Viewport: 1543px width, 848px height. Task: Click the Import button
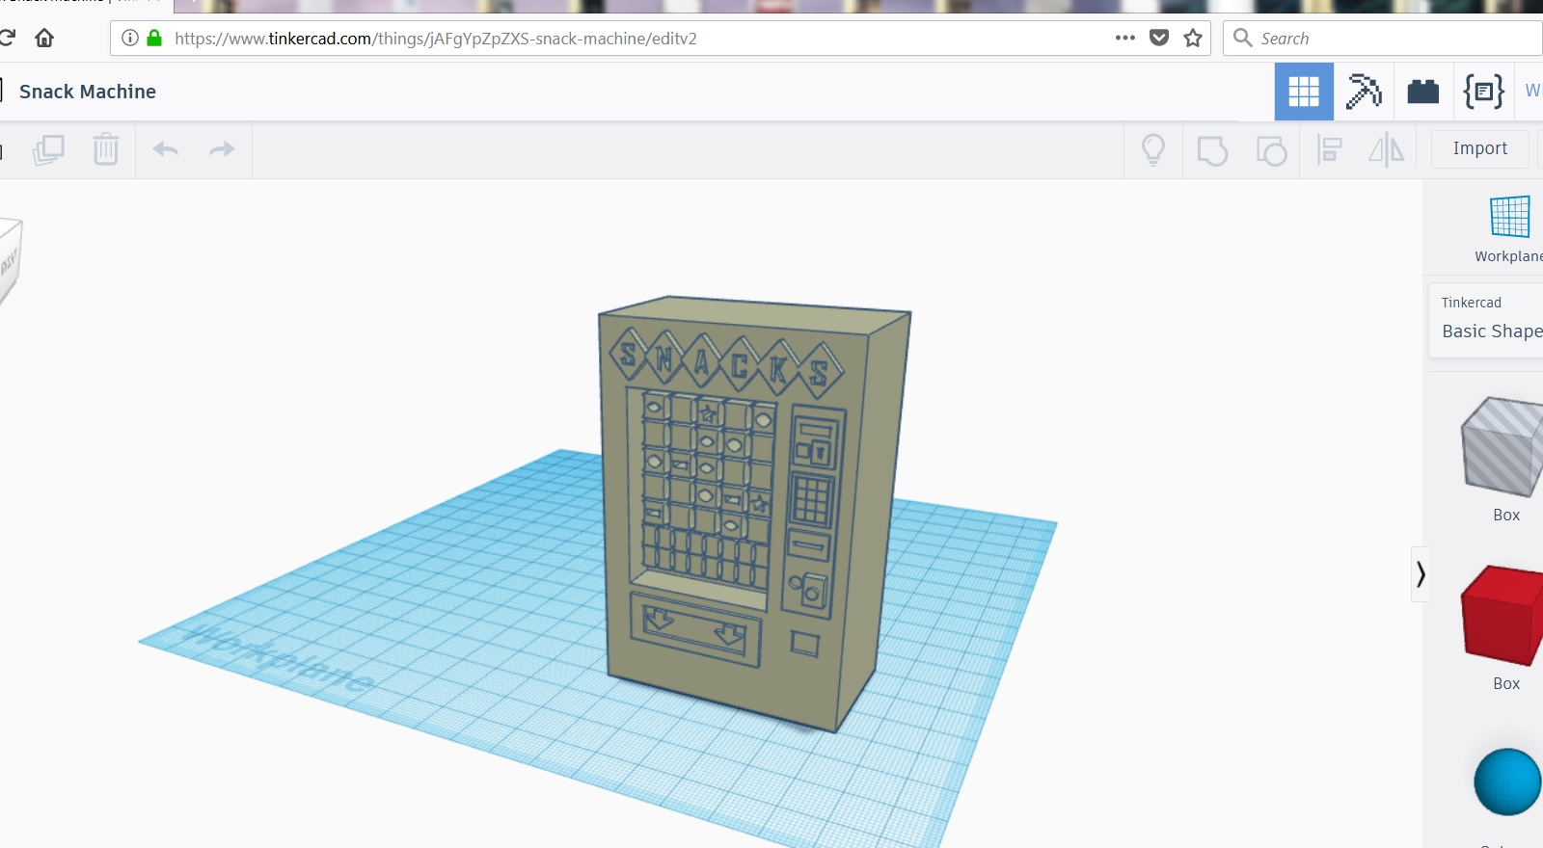coord(1479,148)
